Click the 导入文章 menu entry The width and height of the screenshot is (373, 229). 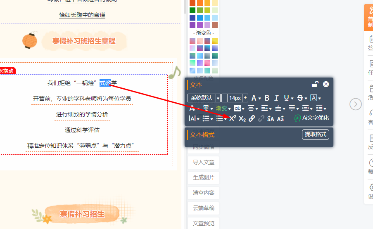click(204, 162)
